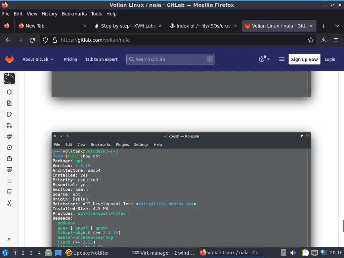The height and width of the screenshot is (258, 344).
Task: Open the Pricing link
Action: 70,59
